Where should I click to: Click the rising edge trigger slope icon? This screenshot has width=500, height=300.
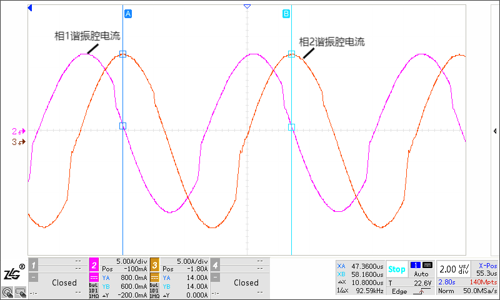[x=421, y=291]
